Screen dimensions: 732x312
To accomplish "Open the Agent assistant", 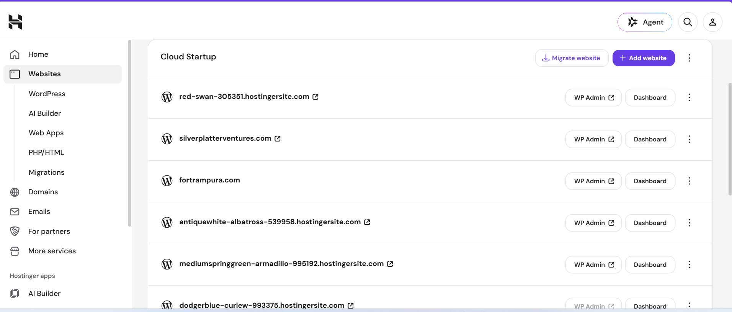I will click(645, 22).
